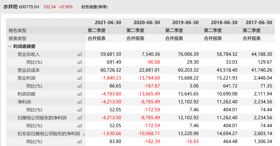Click negative growth value -90.08
Viewport: 280px width, 146px height.
click(x=153, y=62)
